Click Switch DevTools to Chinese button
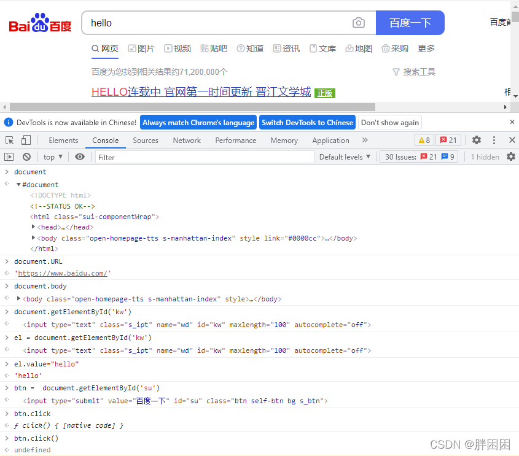This screenshot has height=456, width=519. pos(307,122)
